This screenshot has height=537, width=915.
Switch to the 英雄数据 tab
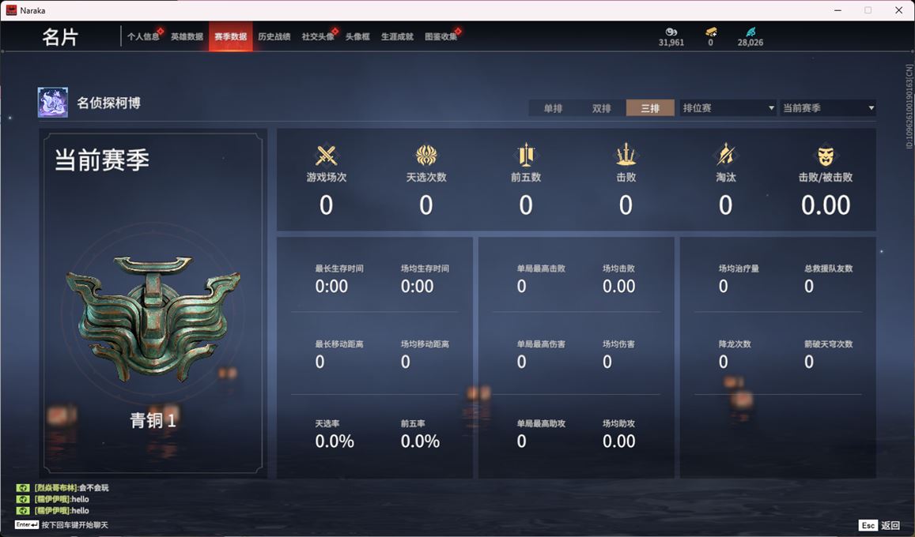[x=187, y=36]
